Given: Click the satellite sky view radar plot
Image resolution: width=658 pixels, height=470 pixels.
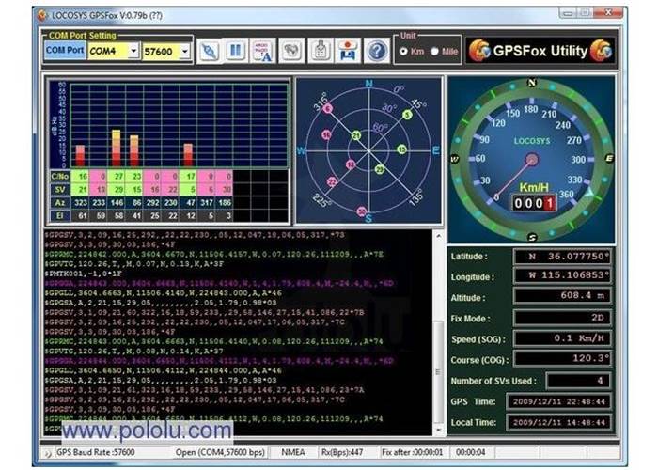Looking at the screenshot, I should coord(368,150).
